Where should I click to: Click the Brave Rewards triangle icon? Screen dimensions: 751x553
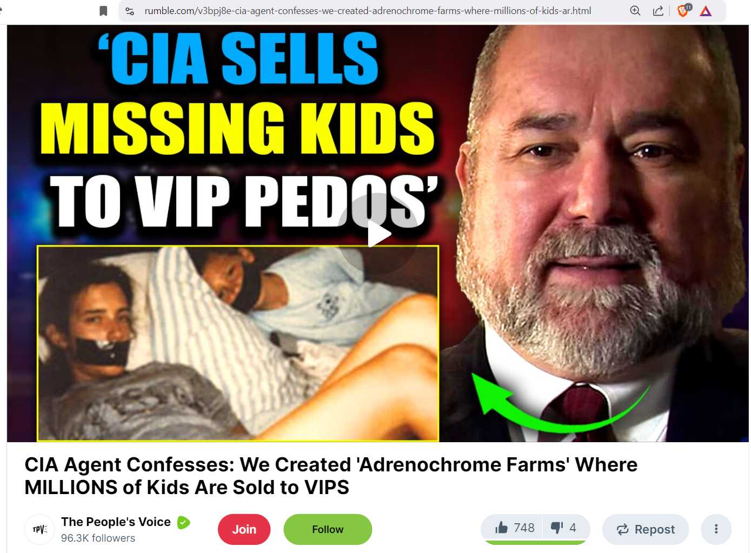coord(706,11)
